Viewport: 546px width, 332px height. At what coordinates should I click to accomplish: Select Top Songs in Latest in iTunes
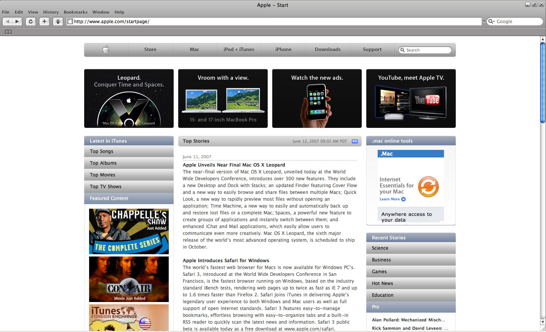(129, 151)
